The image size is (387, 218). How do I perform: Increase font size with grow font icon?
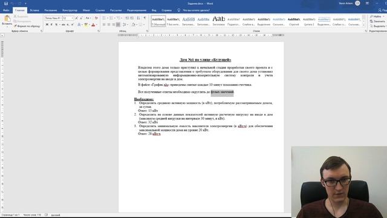click(x=77, y=18)
